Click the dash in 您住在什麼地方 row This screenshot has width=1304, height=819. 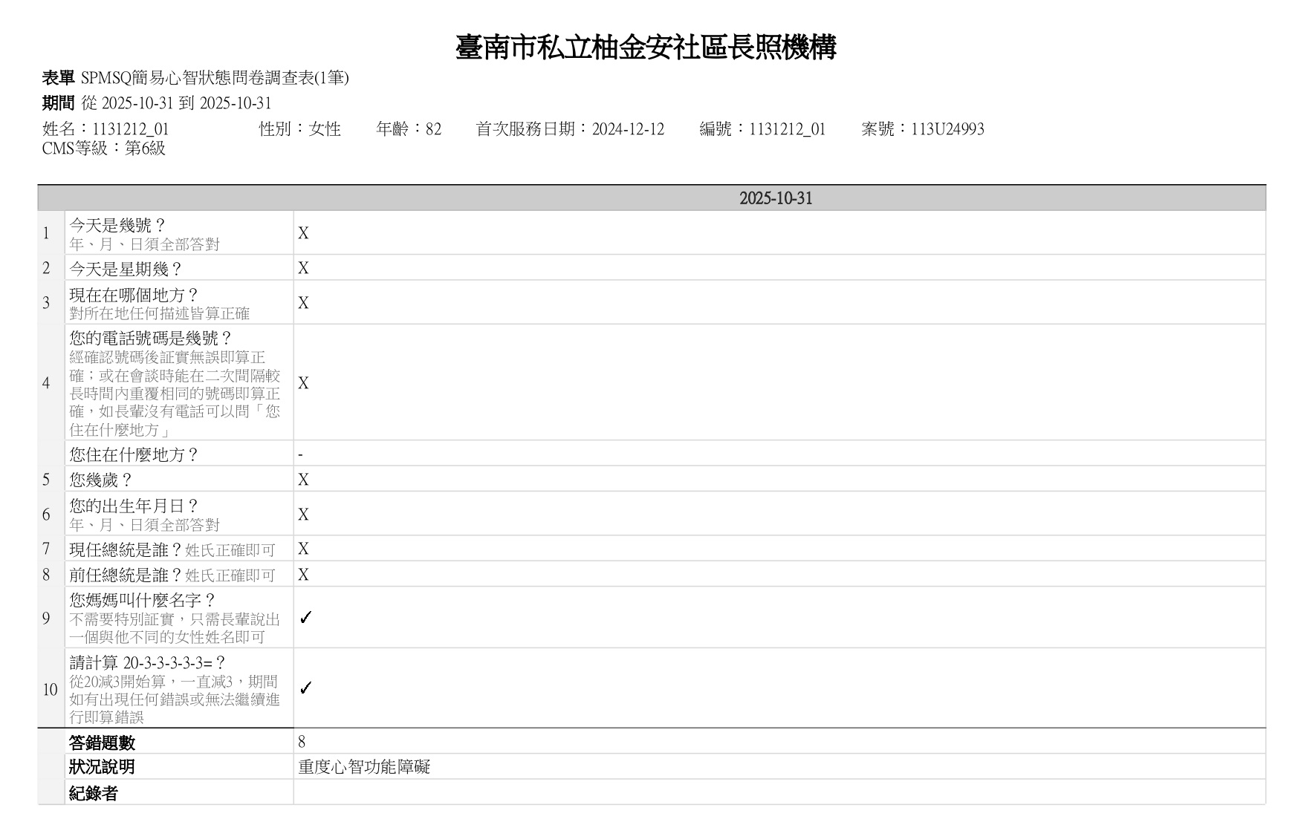point(300,454)
